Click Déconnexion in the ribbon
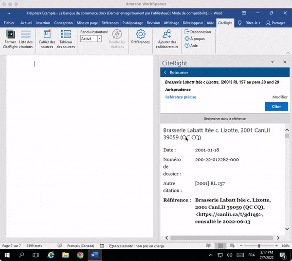The width and height of the screenshot is (292, 261). point(198,32)
